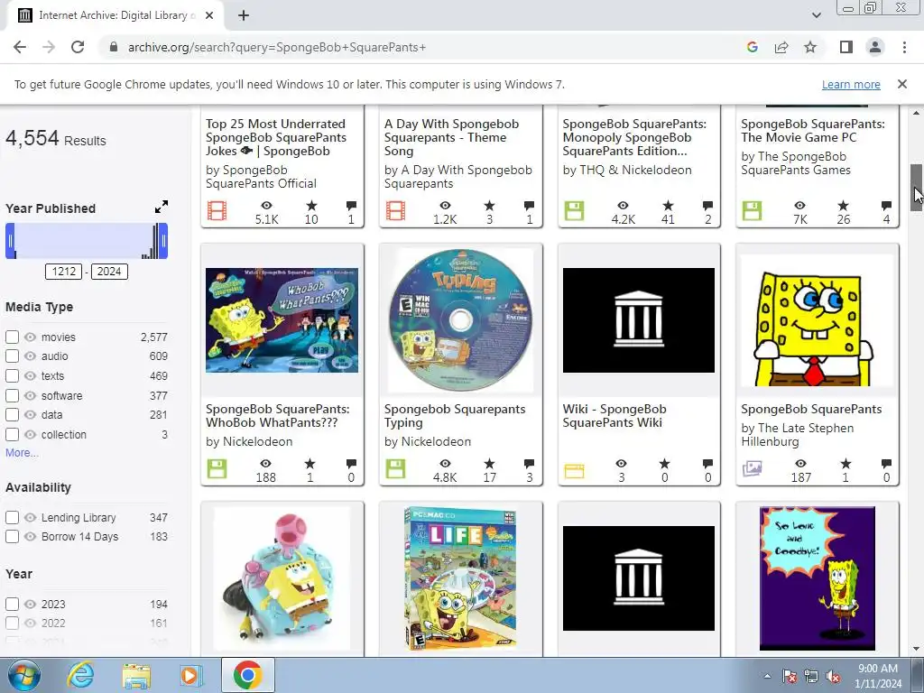
Task: Reload the archive.org page
Action: (x=78, y=47)
